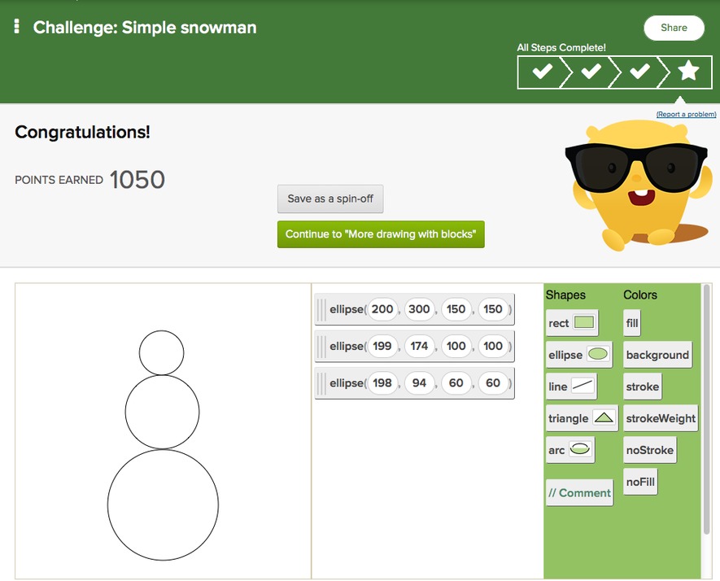Choose the strokeWeight block
720x581 pixels.
click(x=660, y=418)
